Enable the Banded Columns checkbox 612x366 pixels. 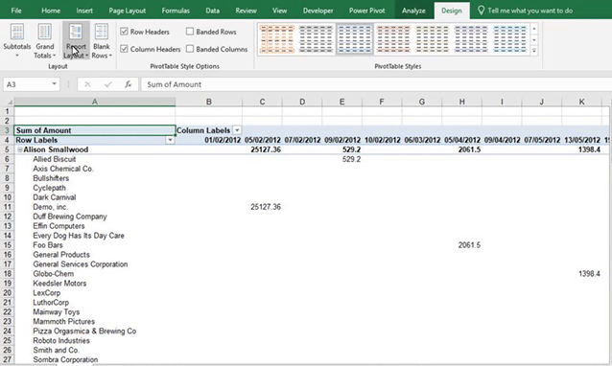(190, 49)
